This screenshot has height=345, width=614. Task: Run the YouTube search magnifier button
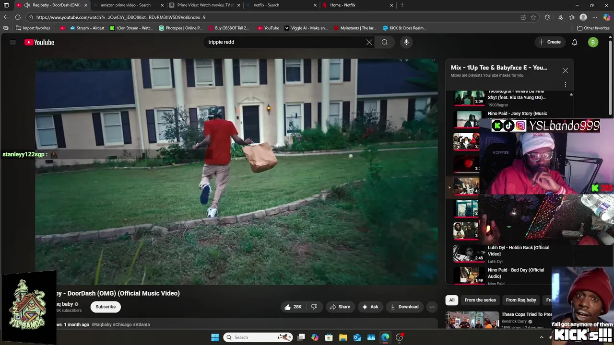385,42
